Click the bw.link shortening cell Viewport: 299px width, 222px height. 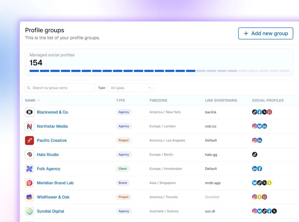[x=211, y=112]
